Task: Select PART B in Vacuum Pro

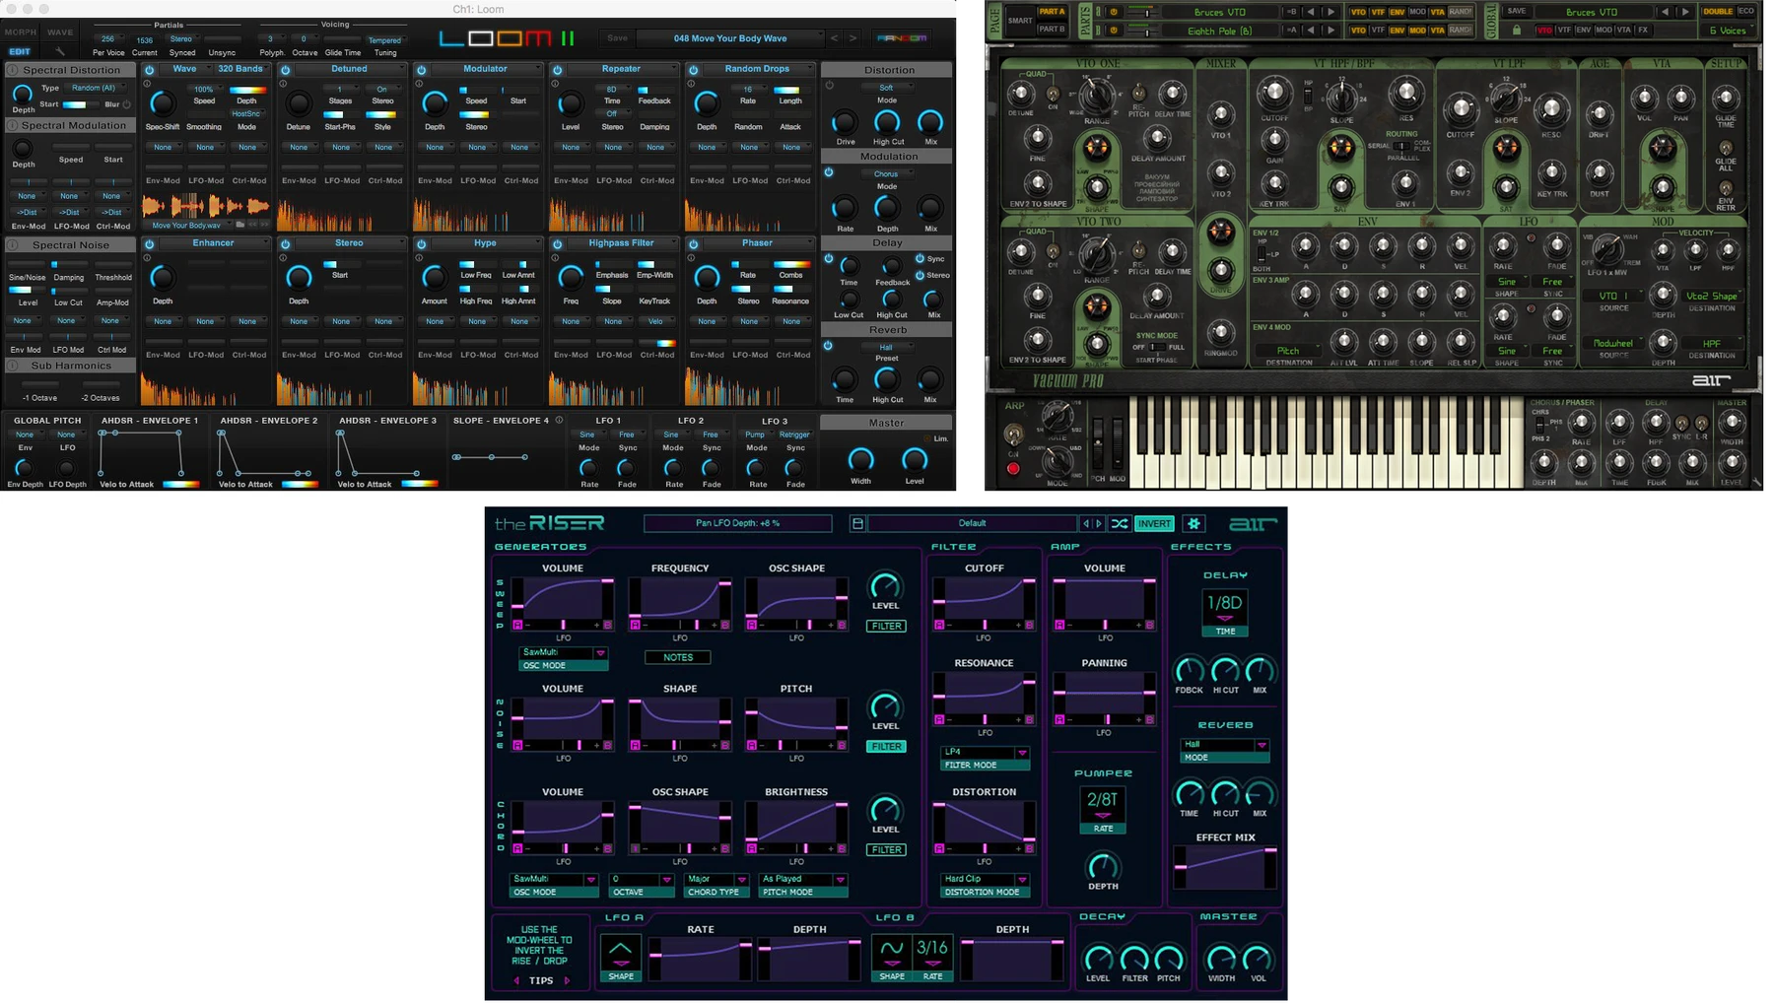Action: [1052, 30]
